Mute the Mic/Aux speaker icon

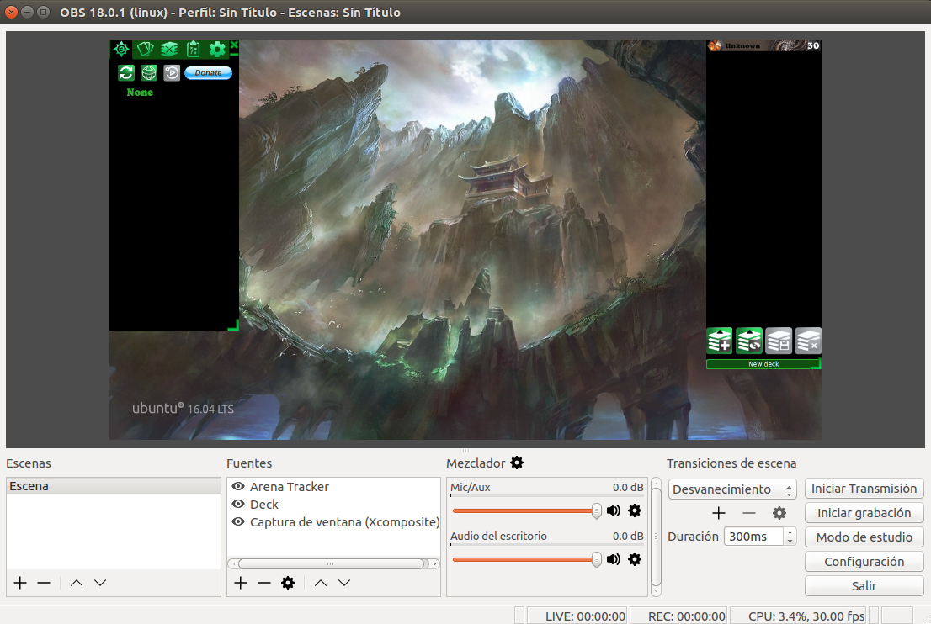click(x=614, y=510)
